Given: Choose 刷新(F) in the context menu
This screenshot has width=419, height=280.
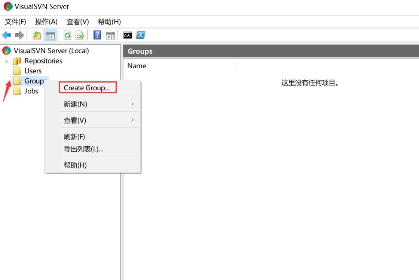Looking at the screenshot, I should tap(92, 137).
